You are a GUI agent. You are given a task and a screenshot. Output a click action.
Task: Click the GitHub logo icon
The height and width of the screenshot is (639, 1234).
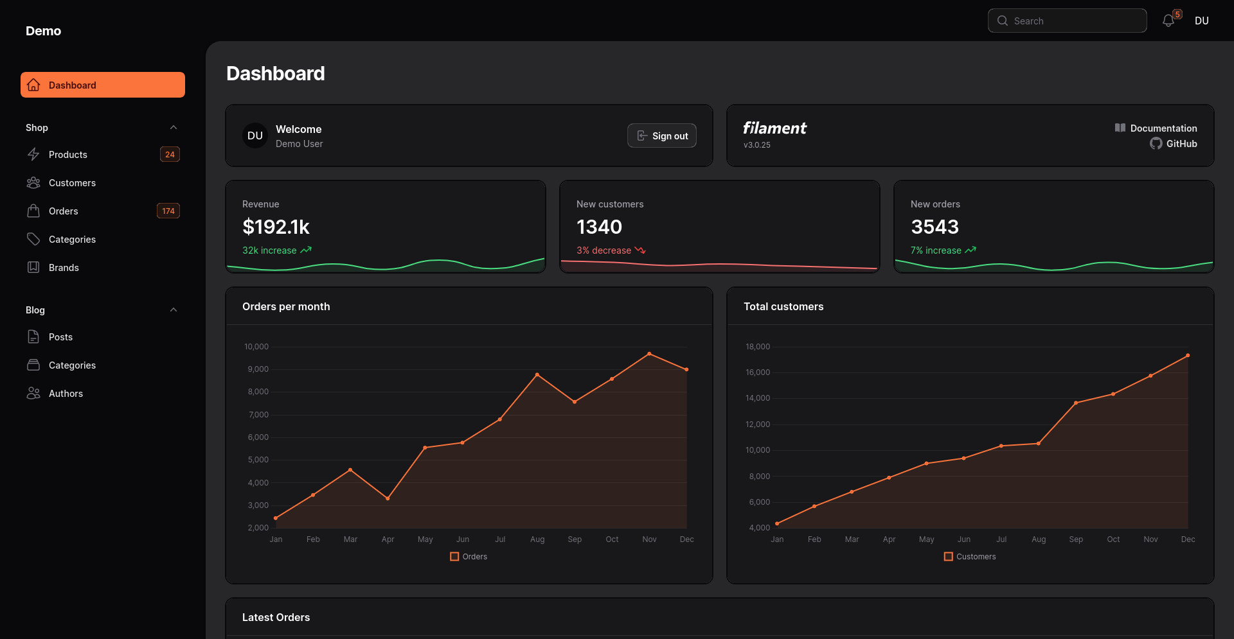[1156, 144]
